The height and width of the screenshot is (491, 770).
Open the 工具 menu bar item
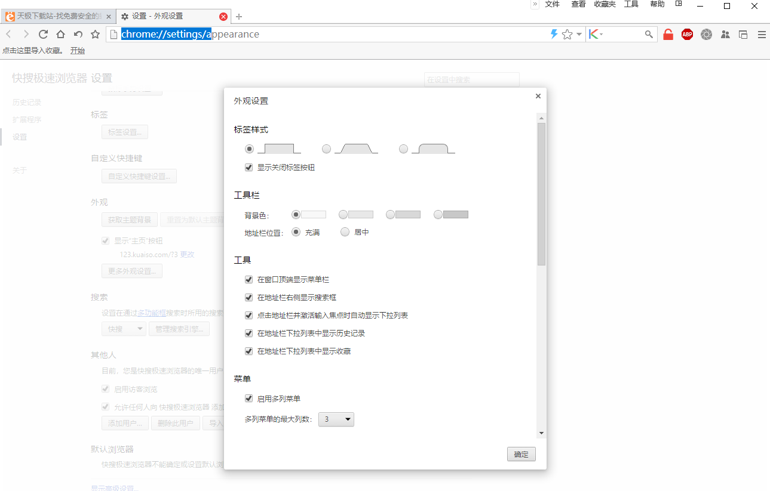(631, 4)
